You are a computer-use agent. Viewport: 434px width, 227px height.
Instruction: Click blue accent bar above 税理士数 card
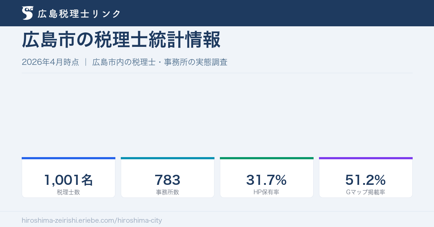(68, 158)
